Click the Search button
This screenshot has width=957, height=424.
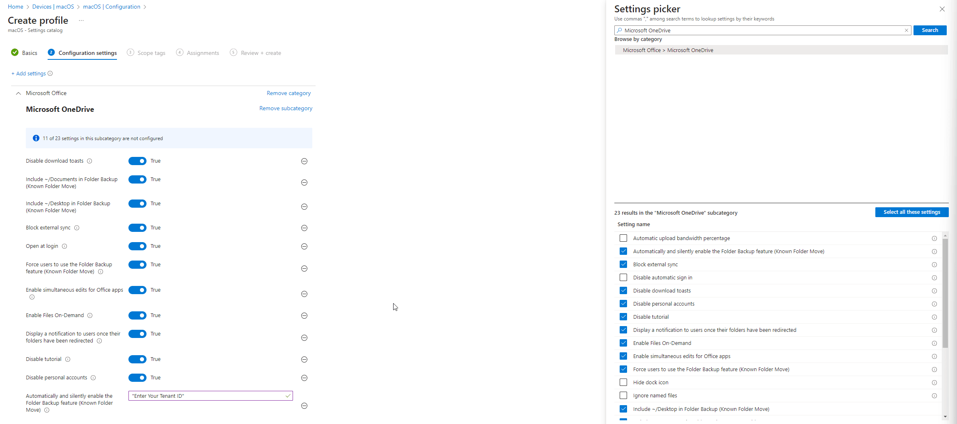click(x=930, y=30)
